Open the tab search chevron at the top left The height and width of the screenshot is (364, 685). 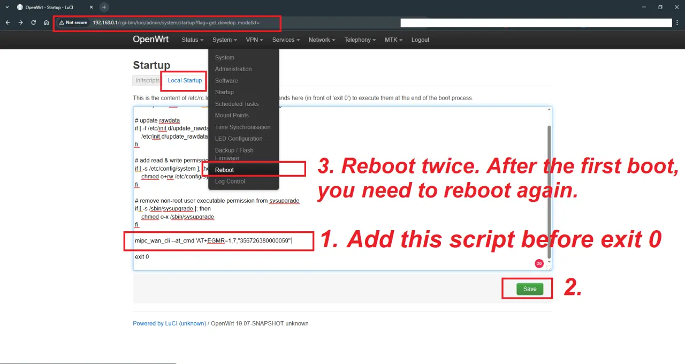7,7
